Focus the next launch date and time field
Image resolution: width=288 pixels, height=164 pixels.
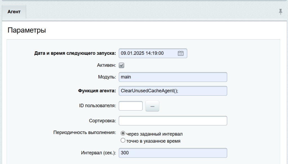coord(153,53)
